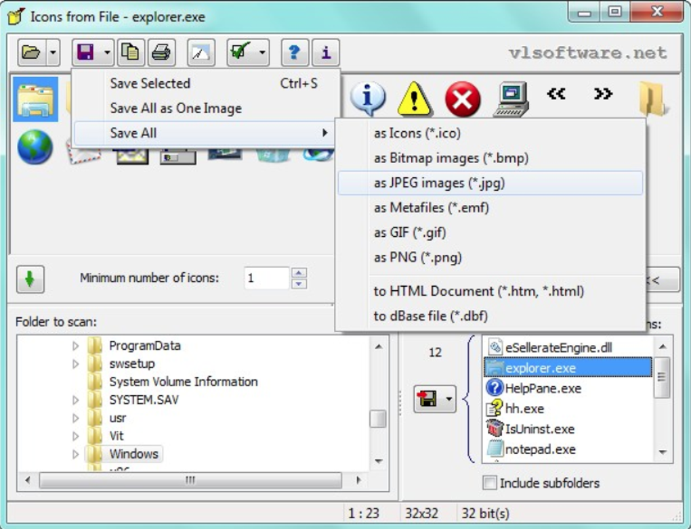Image resolution: width=691 pixels, height=529 pixels.
Task: Open the Save All submenu
Action: click(205, 133)
